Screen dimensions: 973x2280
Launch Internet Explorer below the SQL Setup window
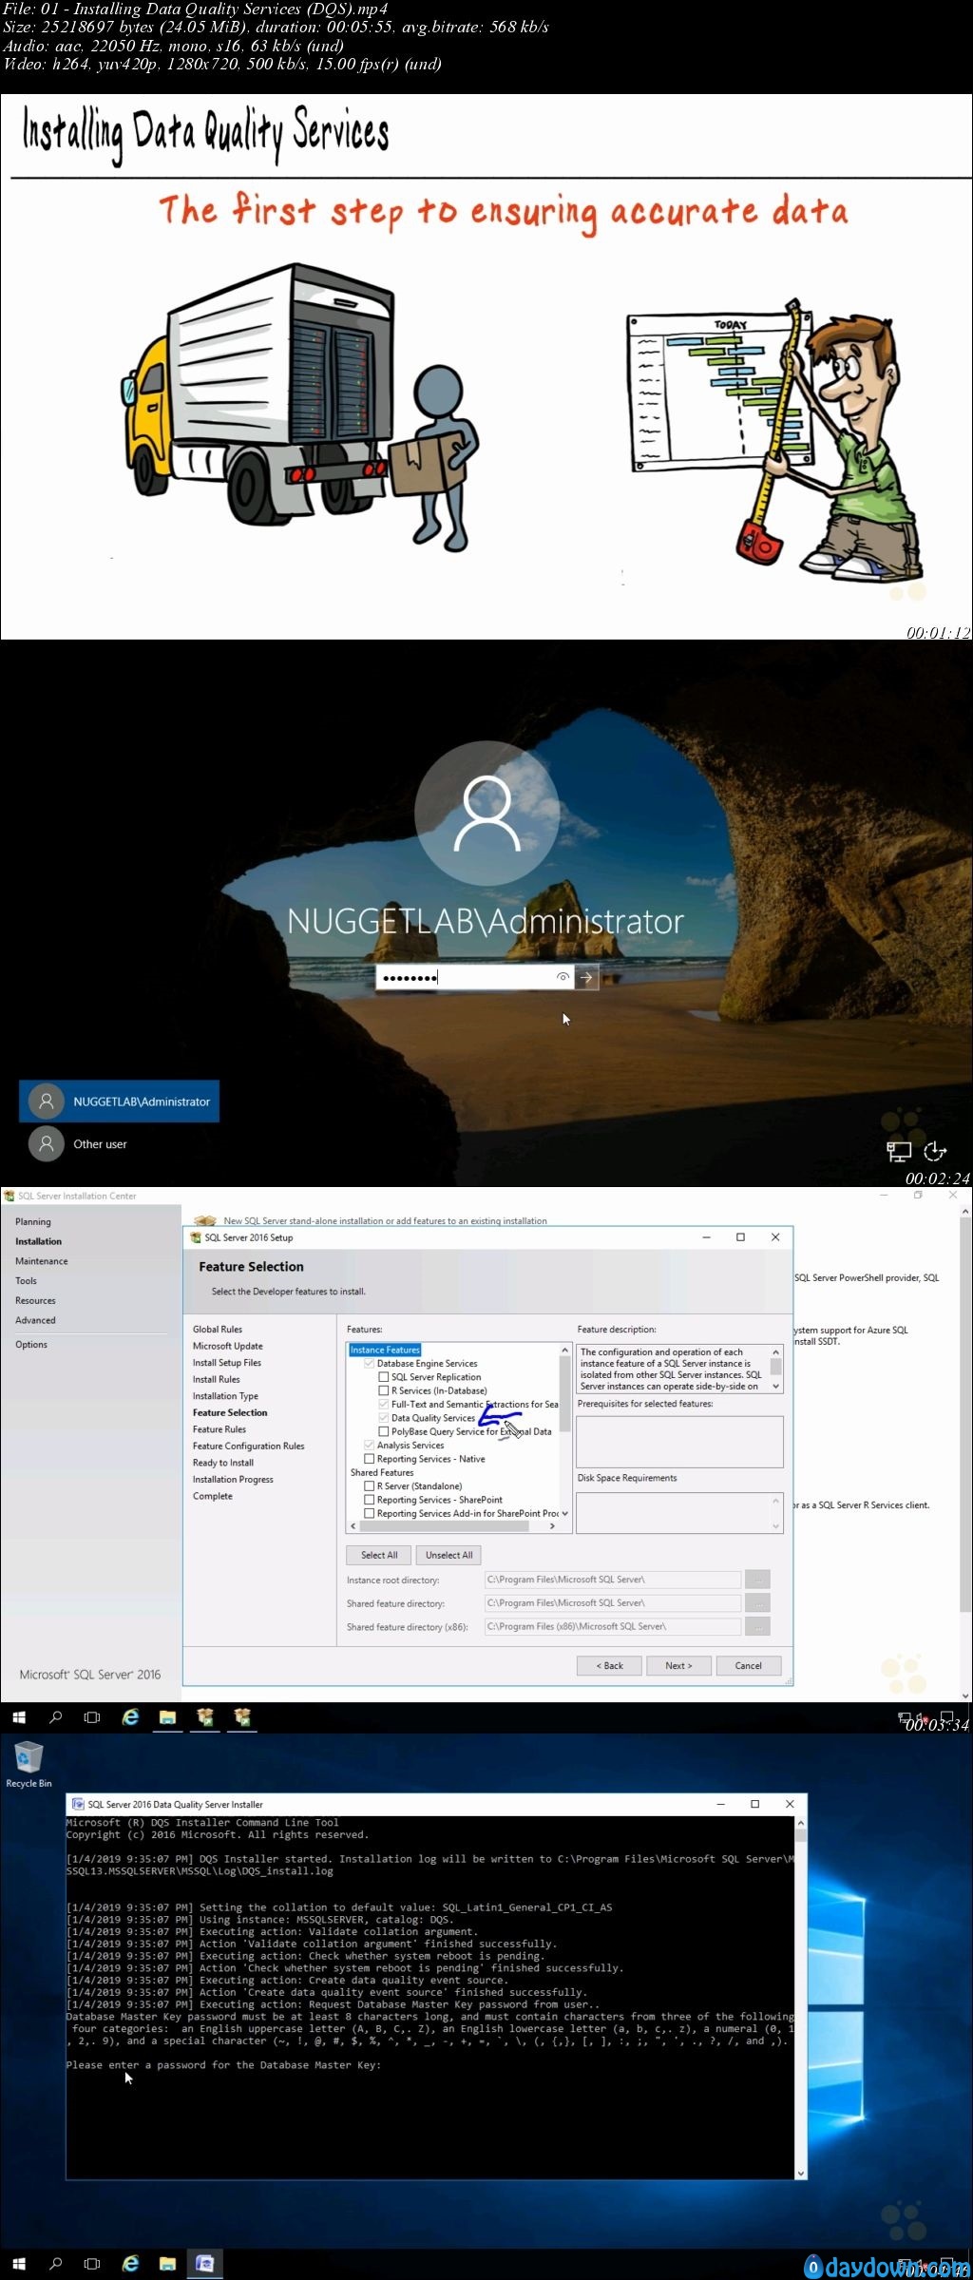[x=130, y=1716]
